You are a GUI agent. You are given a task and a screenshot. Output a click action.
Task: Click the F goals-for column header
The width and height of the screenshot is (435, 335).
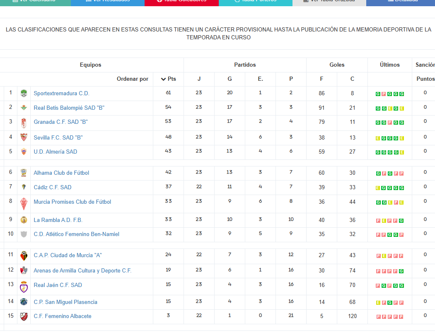(x=321, y=79)
